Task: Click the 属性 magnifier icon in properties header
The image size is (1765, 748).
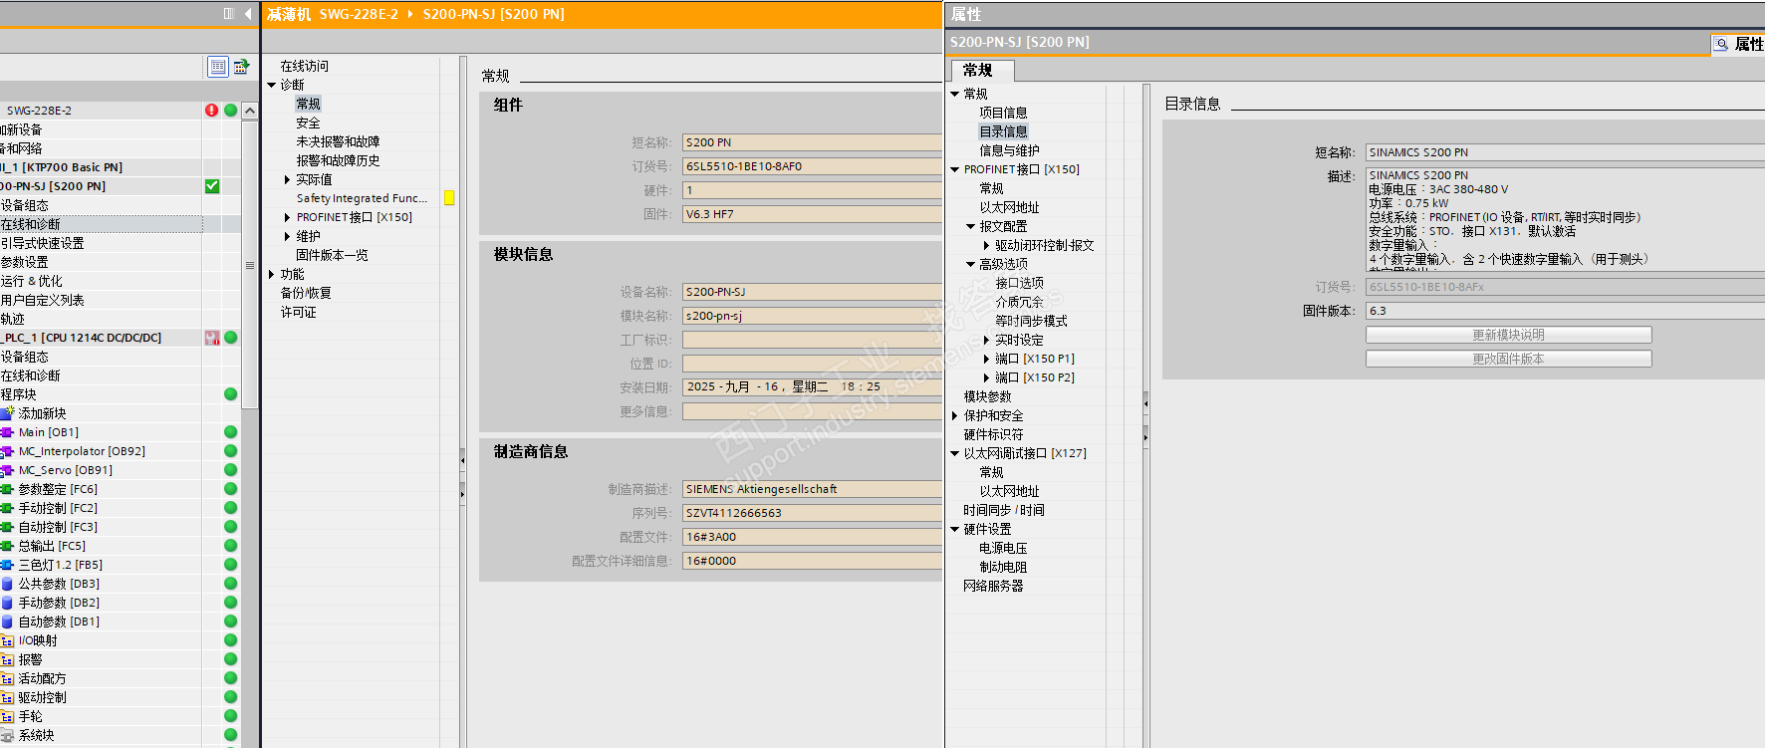Action: click(x=1721, y=44)
